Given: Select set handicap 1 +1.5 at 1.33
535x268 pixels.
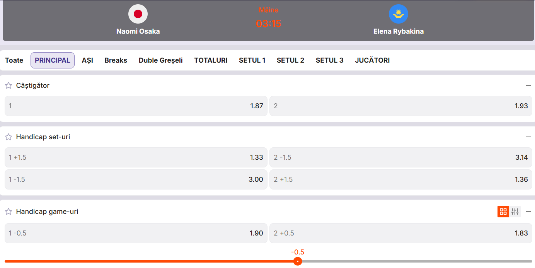Looking at the screenshot, I should [x=136, y=157].
